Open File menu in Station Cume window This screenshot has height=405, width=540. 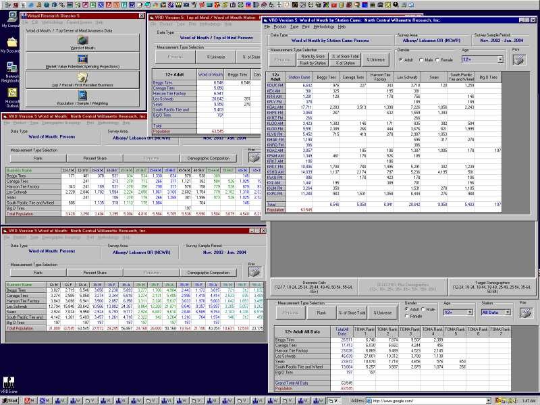(x=267, y=26)
